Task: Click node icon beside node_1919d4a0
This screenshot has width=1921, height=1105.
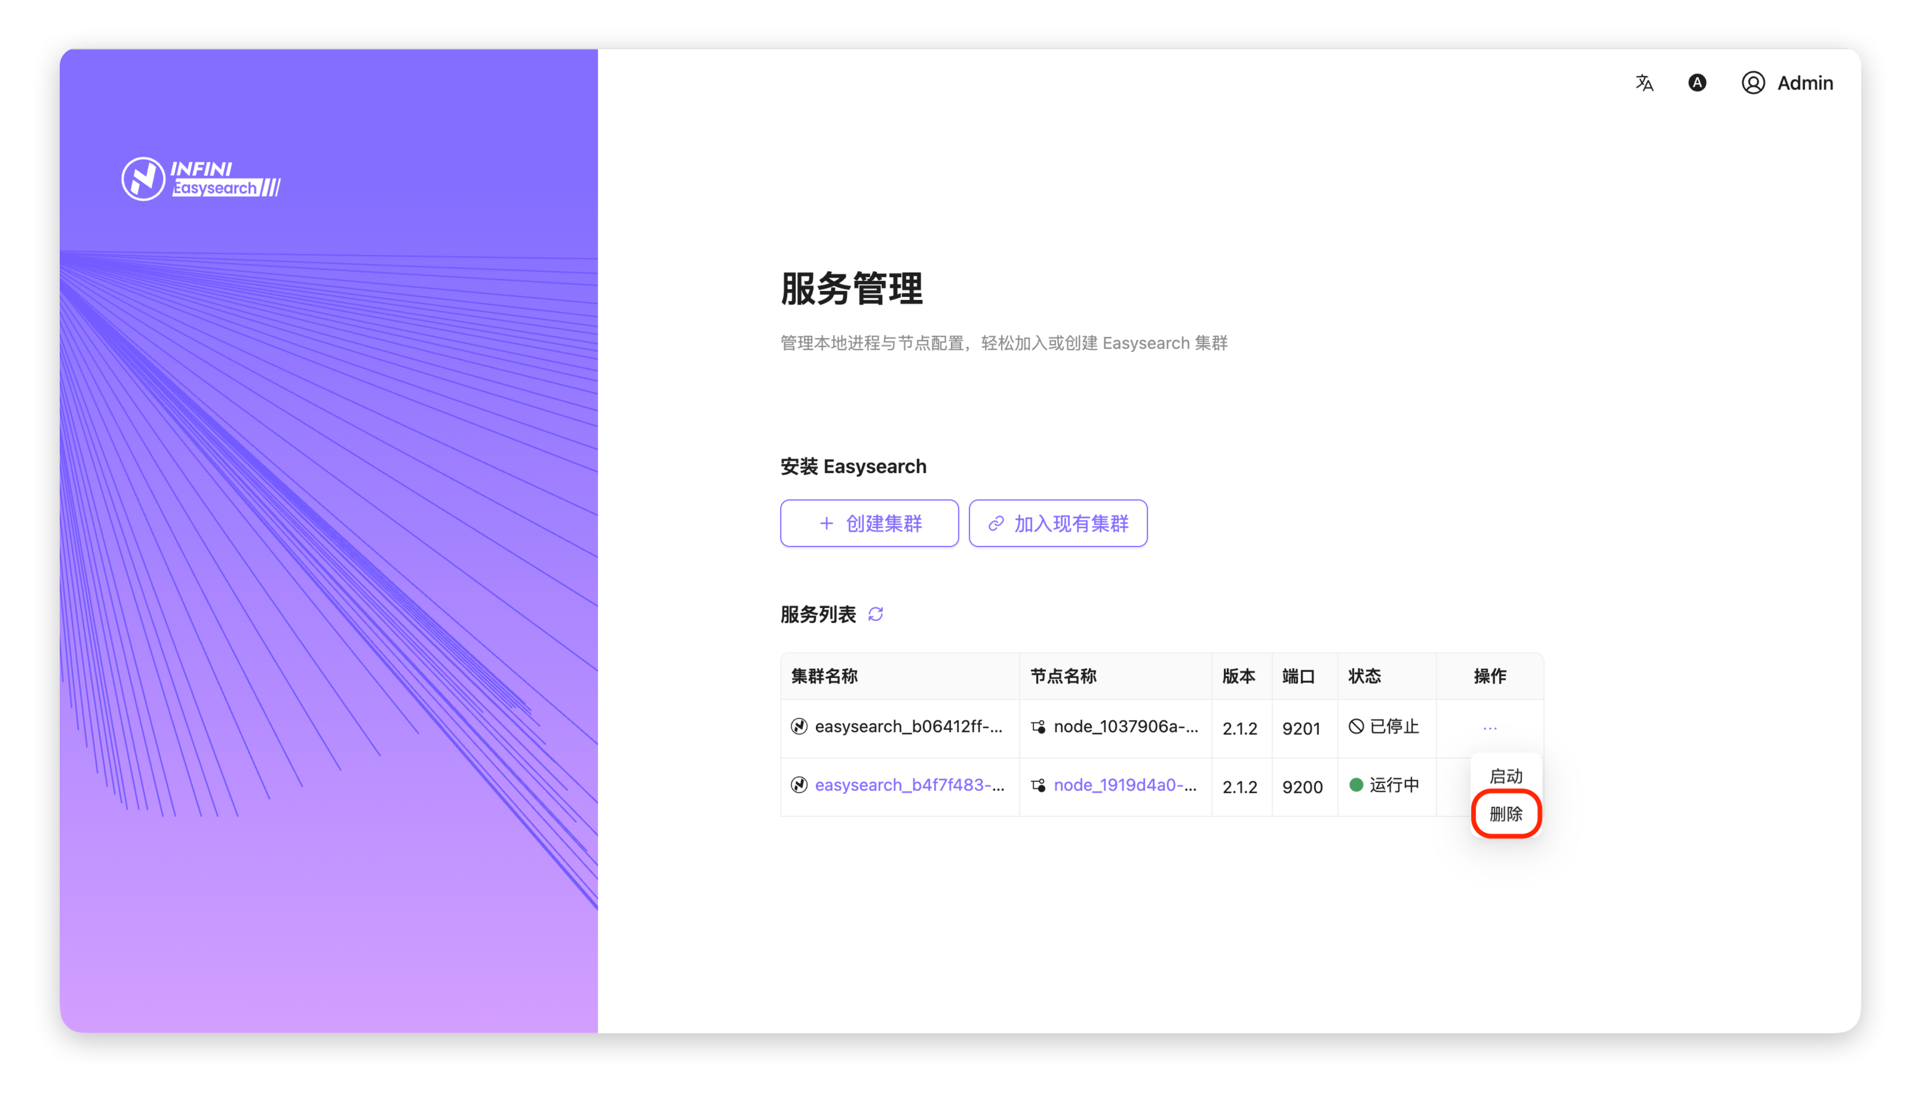Action: pyautogui.click(x=1038, y=785)
